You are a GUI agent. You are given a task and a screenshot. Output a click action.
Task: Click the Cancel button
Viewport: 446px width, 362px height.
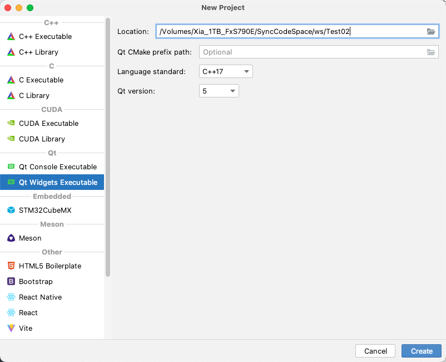point(375,351)
